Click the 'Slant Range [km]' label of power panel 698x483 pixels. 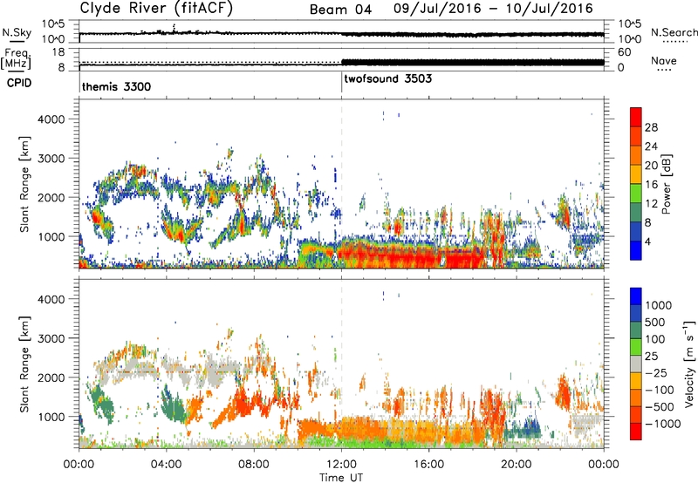coord(24,184)
